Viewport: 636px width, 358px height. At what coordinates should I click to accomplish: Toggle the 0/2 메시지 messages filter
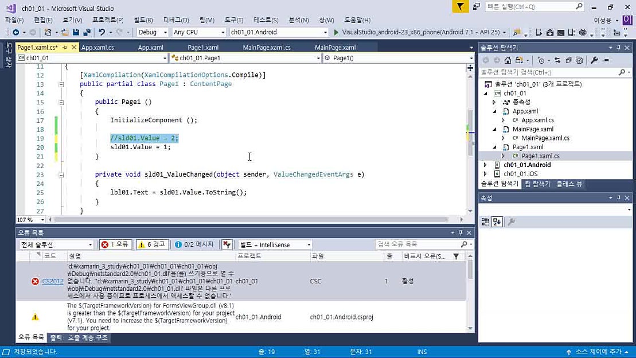tap(194, 244)
